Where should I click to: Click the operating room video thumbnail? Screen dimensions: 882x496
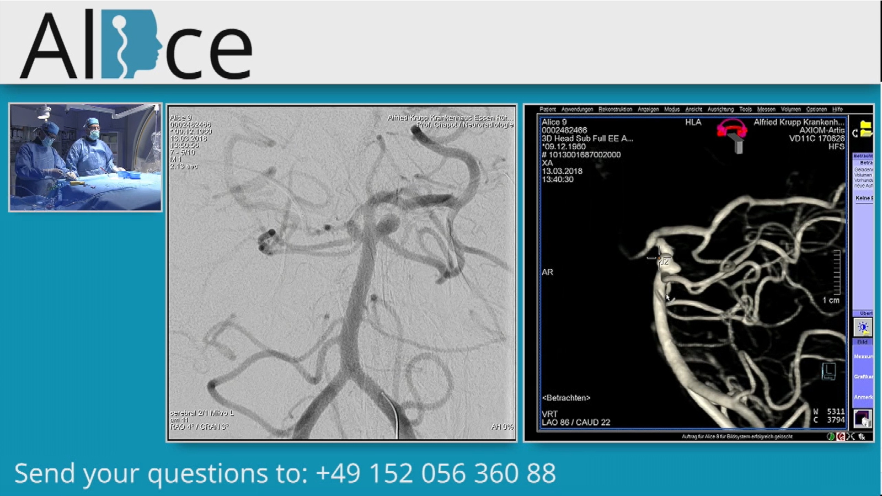tap(85, 157)
